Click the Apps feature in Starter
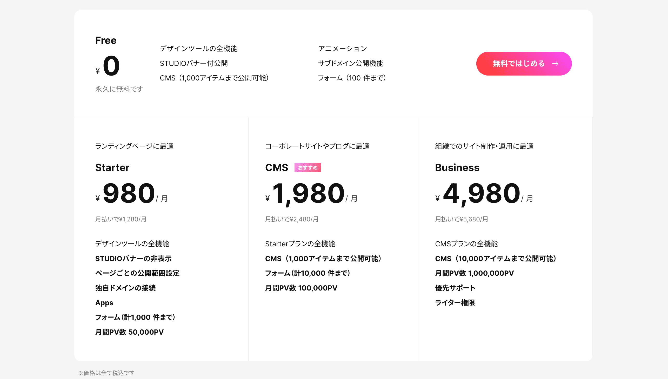 click(x=104, y=303)
